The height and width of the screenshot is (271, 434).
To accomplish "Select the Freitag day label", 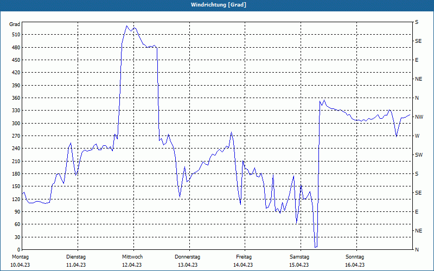I will (244, 257).
